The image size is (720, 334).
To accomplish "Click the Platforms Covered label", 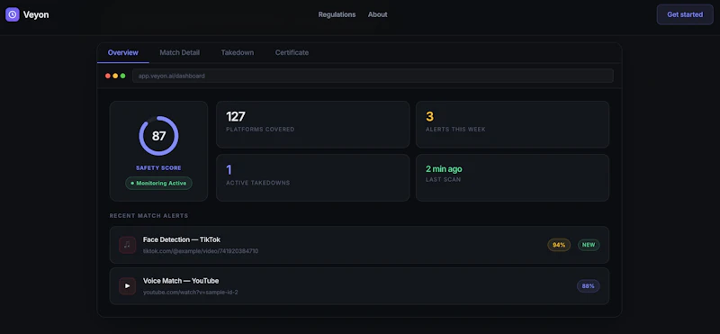I will pyautogui.click(x=260, y=130).
